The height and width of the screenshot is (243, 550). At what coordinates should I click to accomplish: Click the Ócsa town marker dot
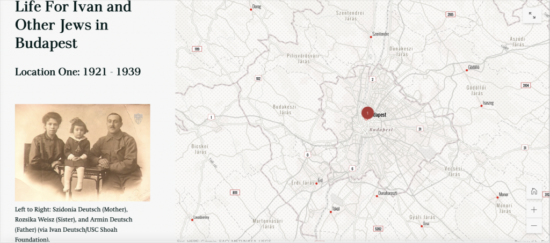point(422,226)
